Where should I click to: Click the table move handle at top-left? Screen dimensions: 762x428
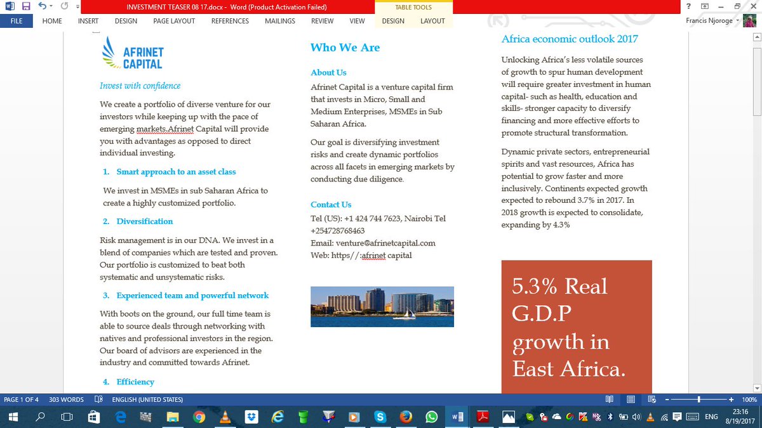(95, 32)
